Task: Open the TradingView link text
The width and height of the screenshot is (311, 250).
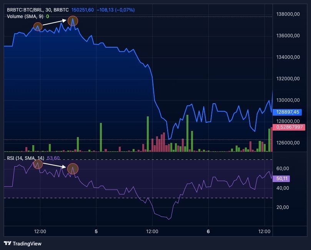Action: click(27, 243)
